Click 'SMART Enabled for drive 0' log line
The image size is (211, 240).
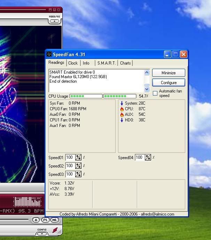tap(72, 72)
